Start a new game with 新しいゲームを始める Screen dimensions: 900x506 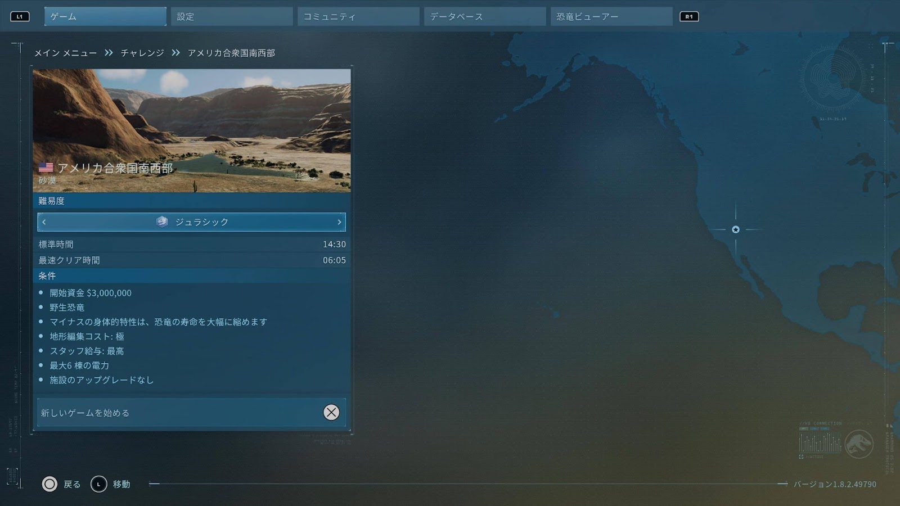(x=192, y=413)
